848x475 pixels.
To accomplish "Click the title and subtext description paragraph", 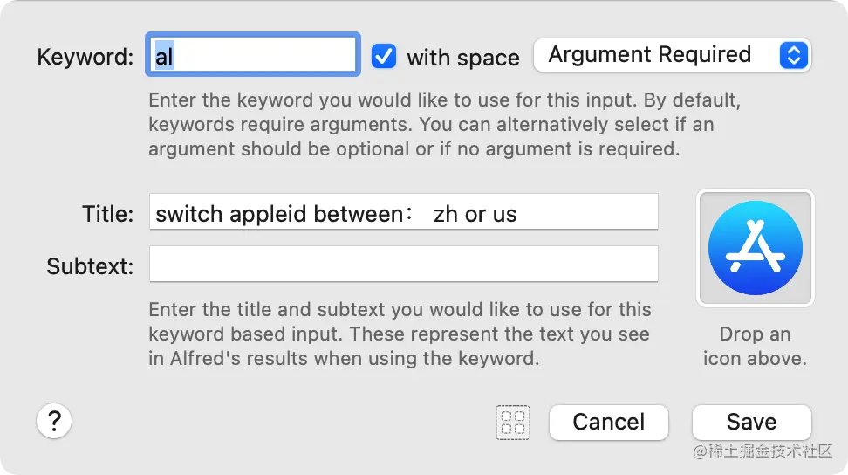I will pyautogui.click(x=400, y=334).
